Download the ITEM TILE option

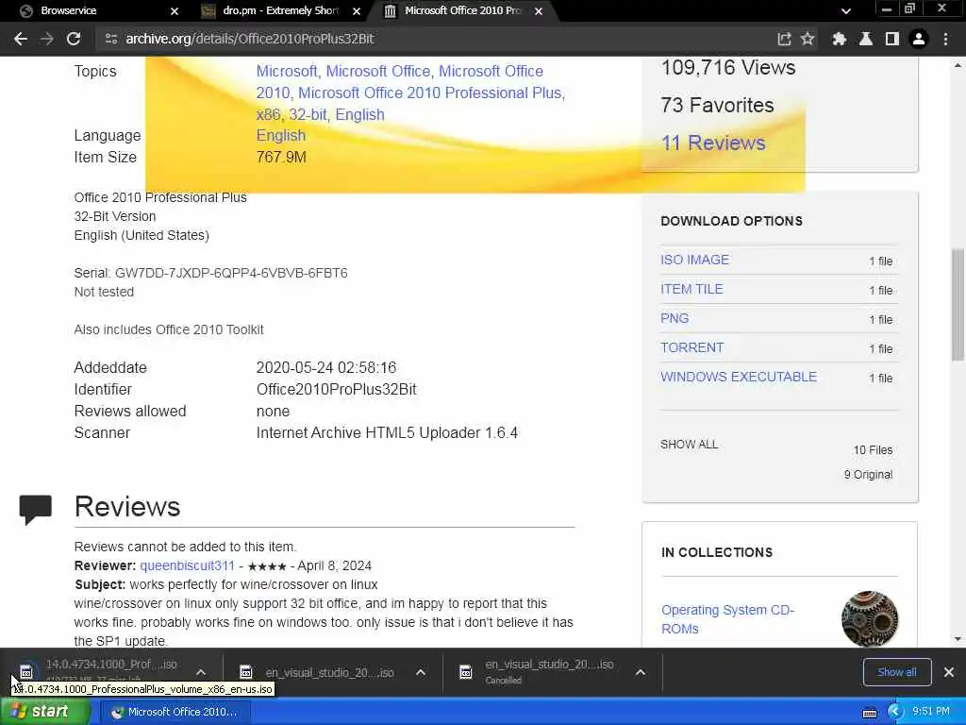[691, 289]
